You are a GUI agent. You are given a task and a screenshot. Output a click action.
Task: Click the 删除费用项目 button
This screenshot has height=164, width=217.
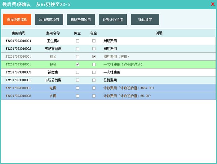click(x=81, y=20)
